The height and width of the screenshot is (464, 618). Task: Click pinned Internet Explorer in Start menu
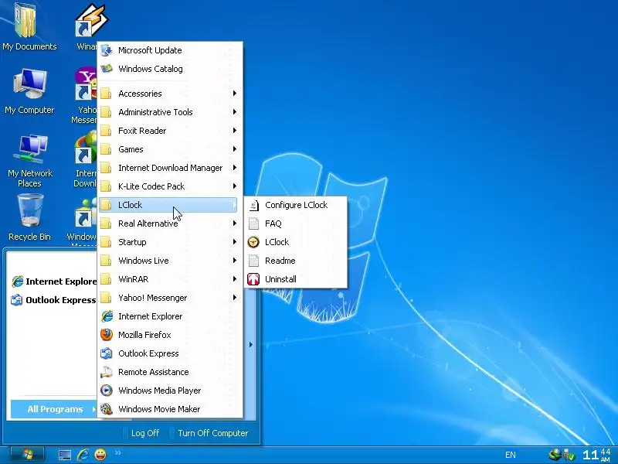point(53,281)
